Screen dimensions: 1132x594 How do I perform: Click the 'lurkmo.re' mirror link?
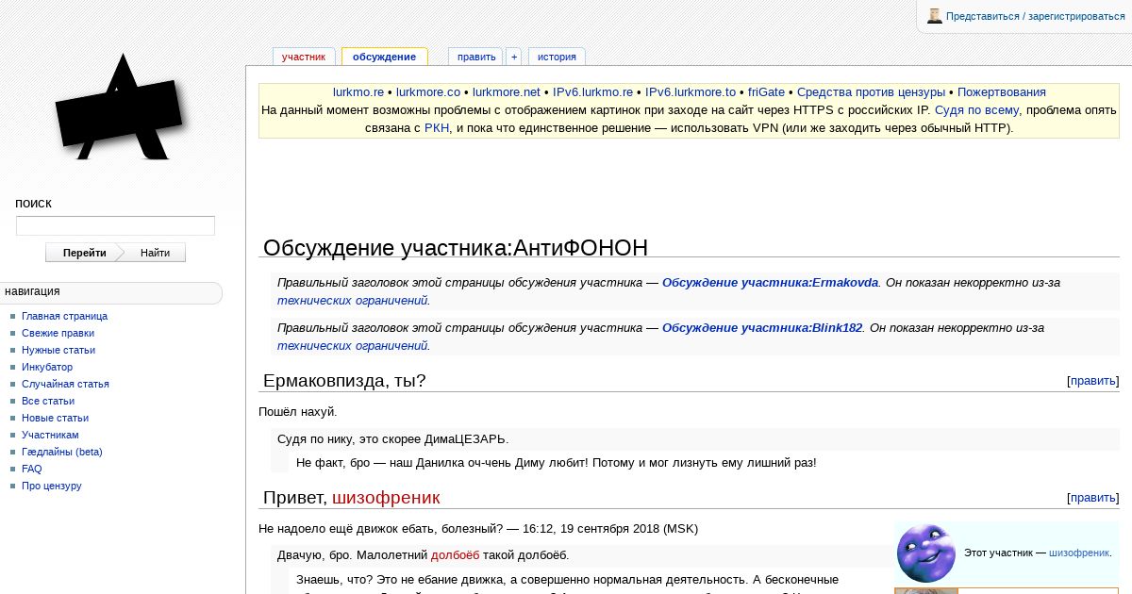(358, 92)
